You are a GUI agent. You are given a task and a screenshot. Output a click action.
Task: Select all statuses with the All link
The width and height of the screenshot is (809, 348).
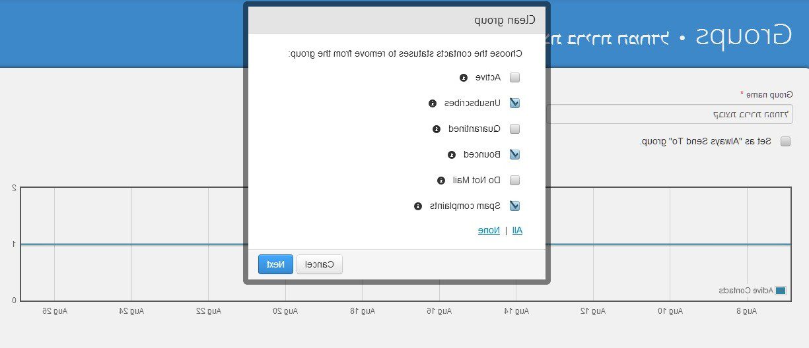[x=517, y=230]
